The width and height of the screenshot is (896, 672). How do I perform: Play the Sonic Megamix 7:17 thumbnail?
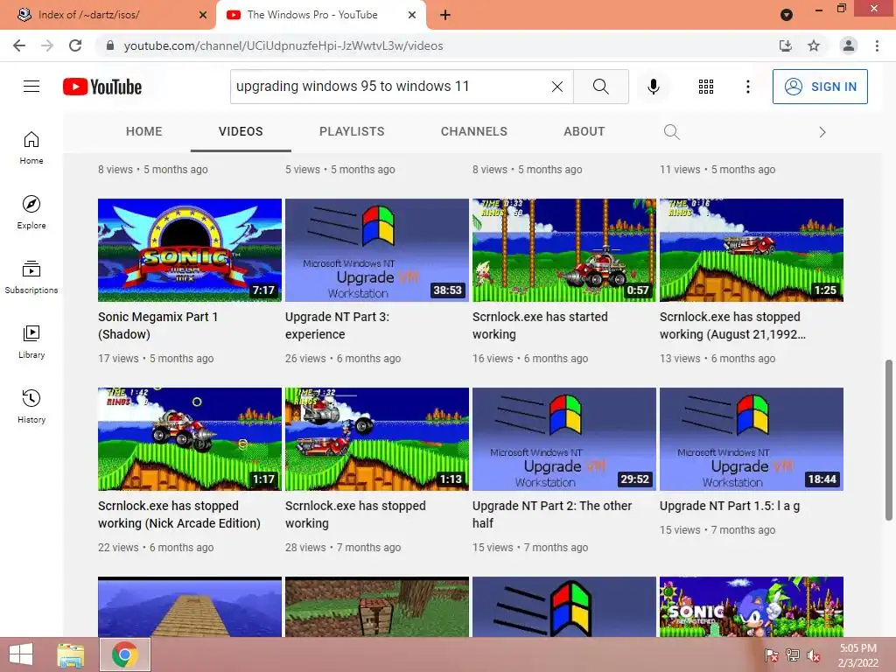click(x=190, y=249)
